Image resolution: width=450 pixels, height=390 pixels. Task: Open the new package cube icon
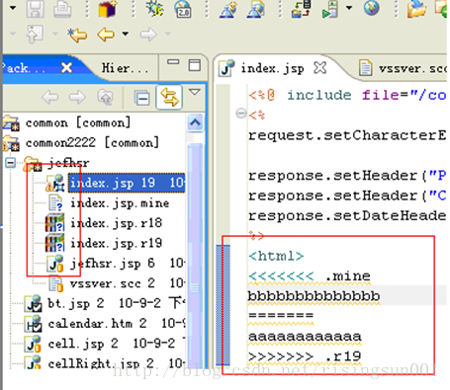pyautogui.click(x=108, y=8)
